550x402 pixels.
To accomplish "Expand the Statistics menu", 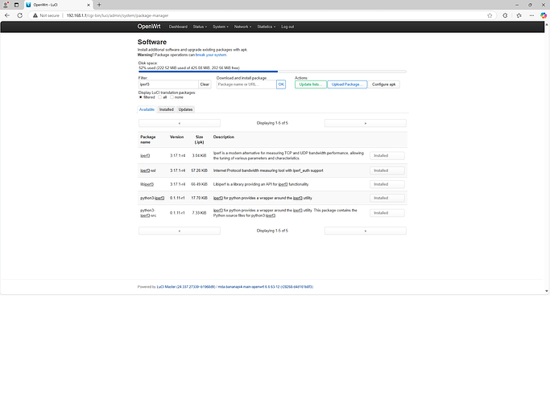I will point(267,27).
